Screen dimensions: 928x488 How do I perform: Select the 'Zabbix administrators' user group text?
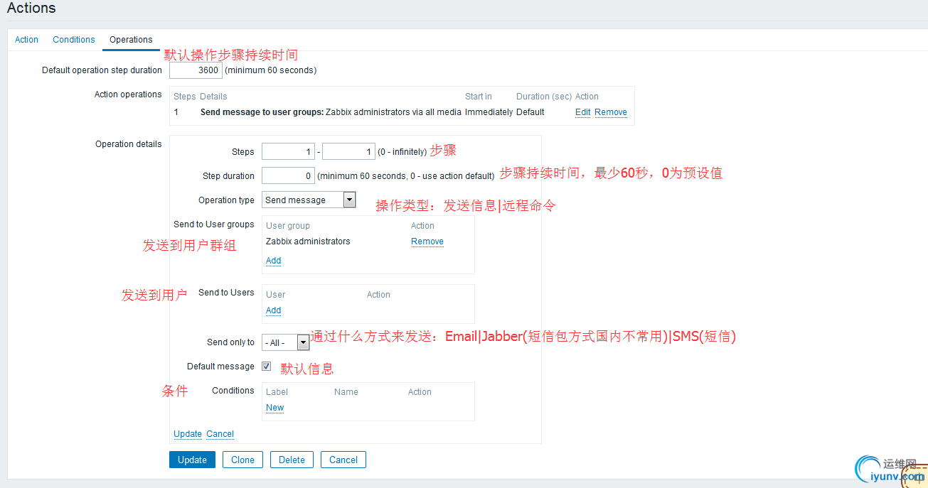308,242
